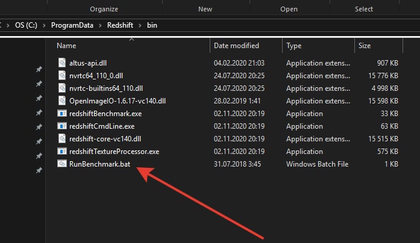Open the New ribbon group
Screen dimensions: 420x243
[x=205, y=9]
